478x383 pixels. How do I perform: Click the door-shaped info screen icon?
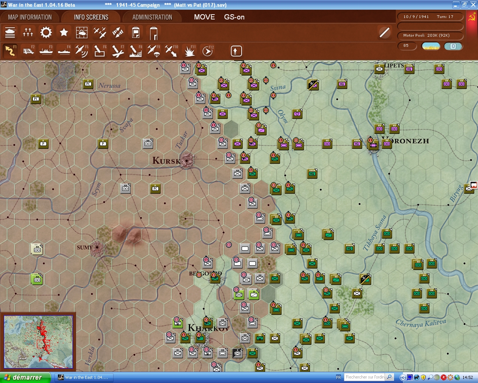[x=153, y=33]
